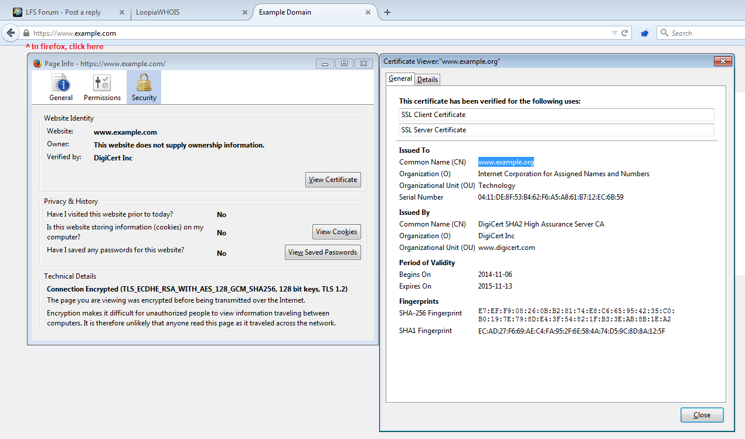Click www.digicert.com organizational unit value
Screen dimensions: 745x439
tap(506, 248)
